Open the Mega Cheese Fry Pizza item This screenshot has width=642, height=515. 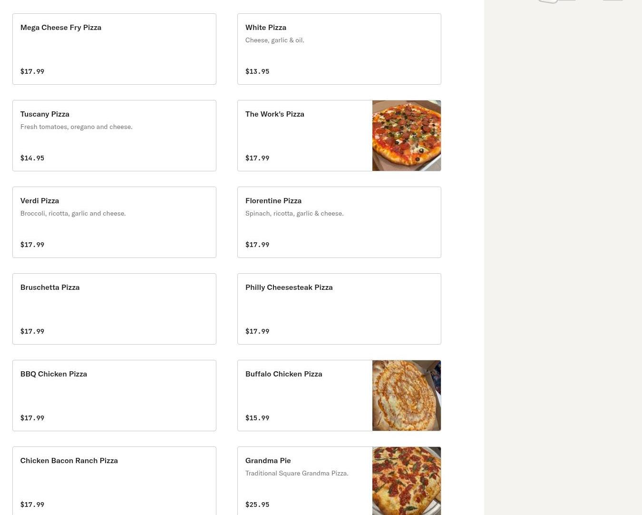tap(114, 49)
